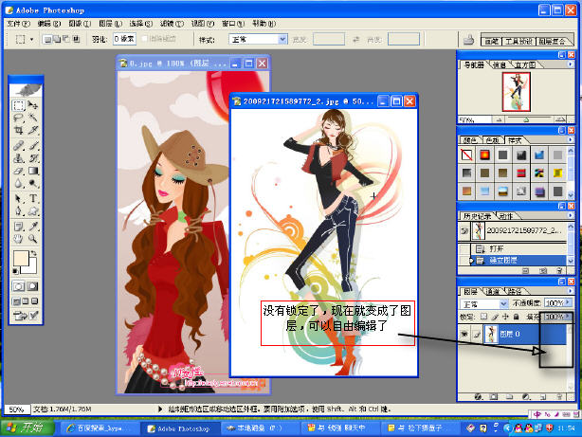The image size is (582, 437).
Task: Toggle lock position for layer
Action: coord(505,317)
